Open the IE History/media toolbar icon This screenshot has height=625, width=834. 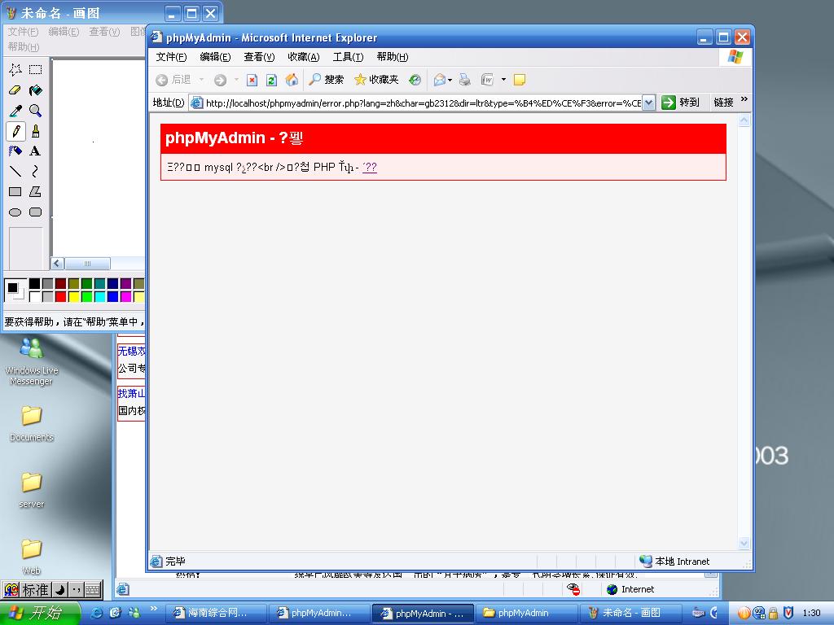[x=415, y=80]
